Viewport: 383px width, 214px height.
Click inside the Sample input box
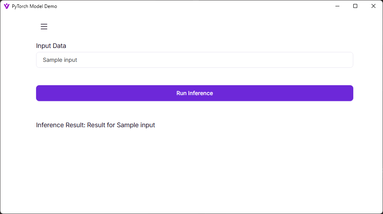(x=194, y=60)
